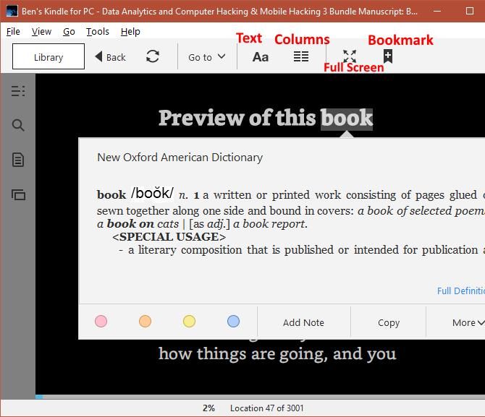Click the sync refresh icon
This screenshot has height=417, width=485.
coord(153,56)
